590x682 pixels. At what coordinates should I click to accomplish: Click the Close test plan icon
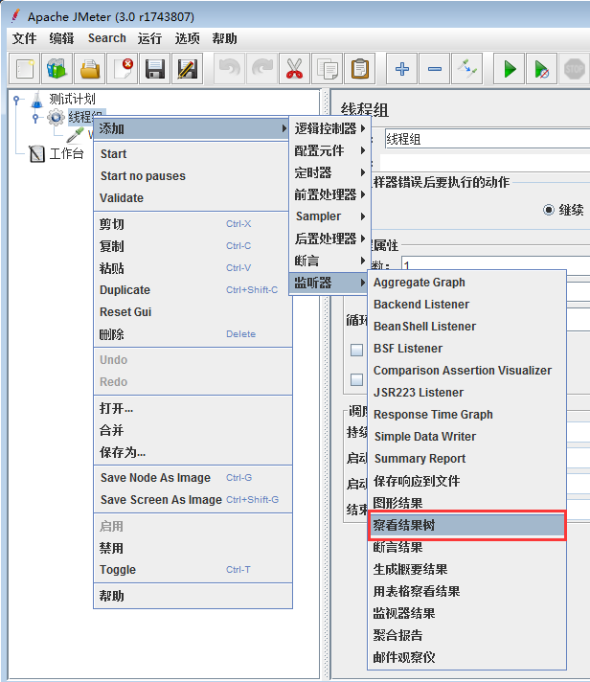(x=123, y=69)
